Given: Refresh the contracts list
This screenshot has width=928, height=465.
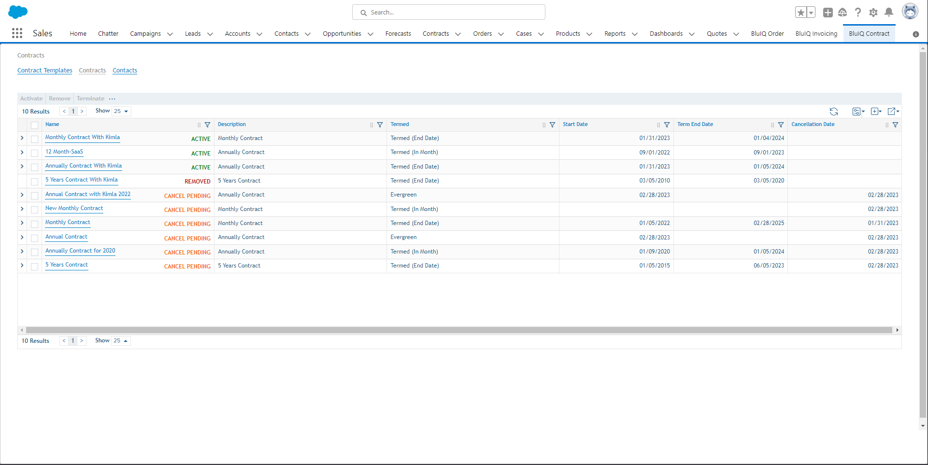Looking at the screenshot, I should (834, 112).
